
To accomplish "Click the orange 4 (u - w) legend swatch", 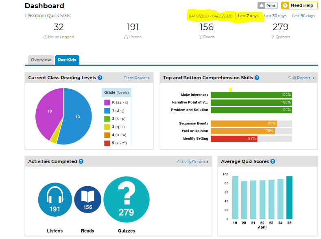I will 107,135.
